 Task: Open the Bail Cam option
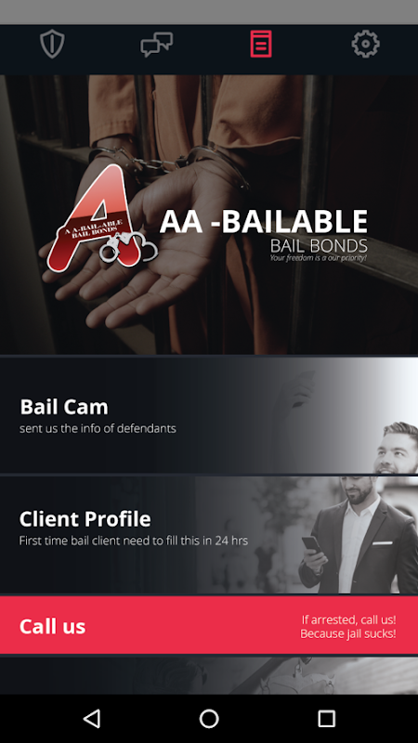tap(209, 415)
